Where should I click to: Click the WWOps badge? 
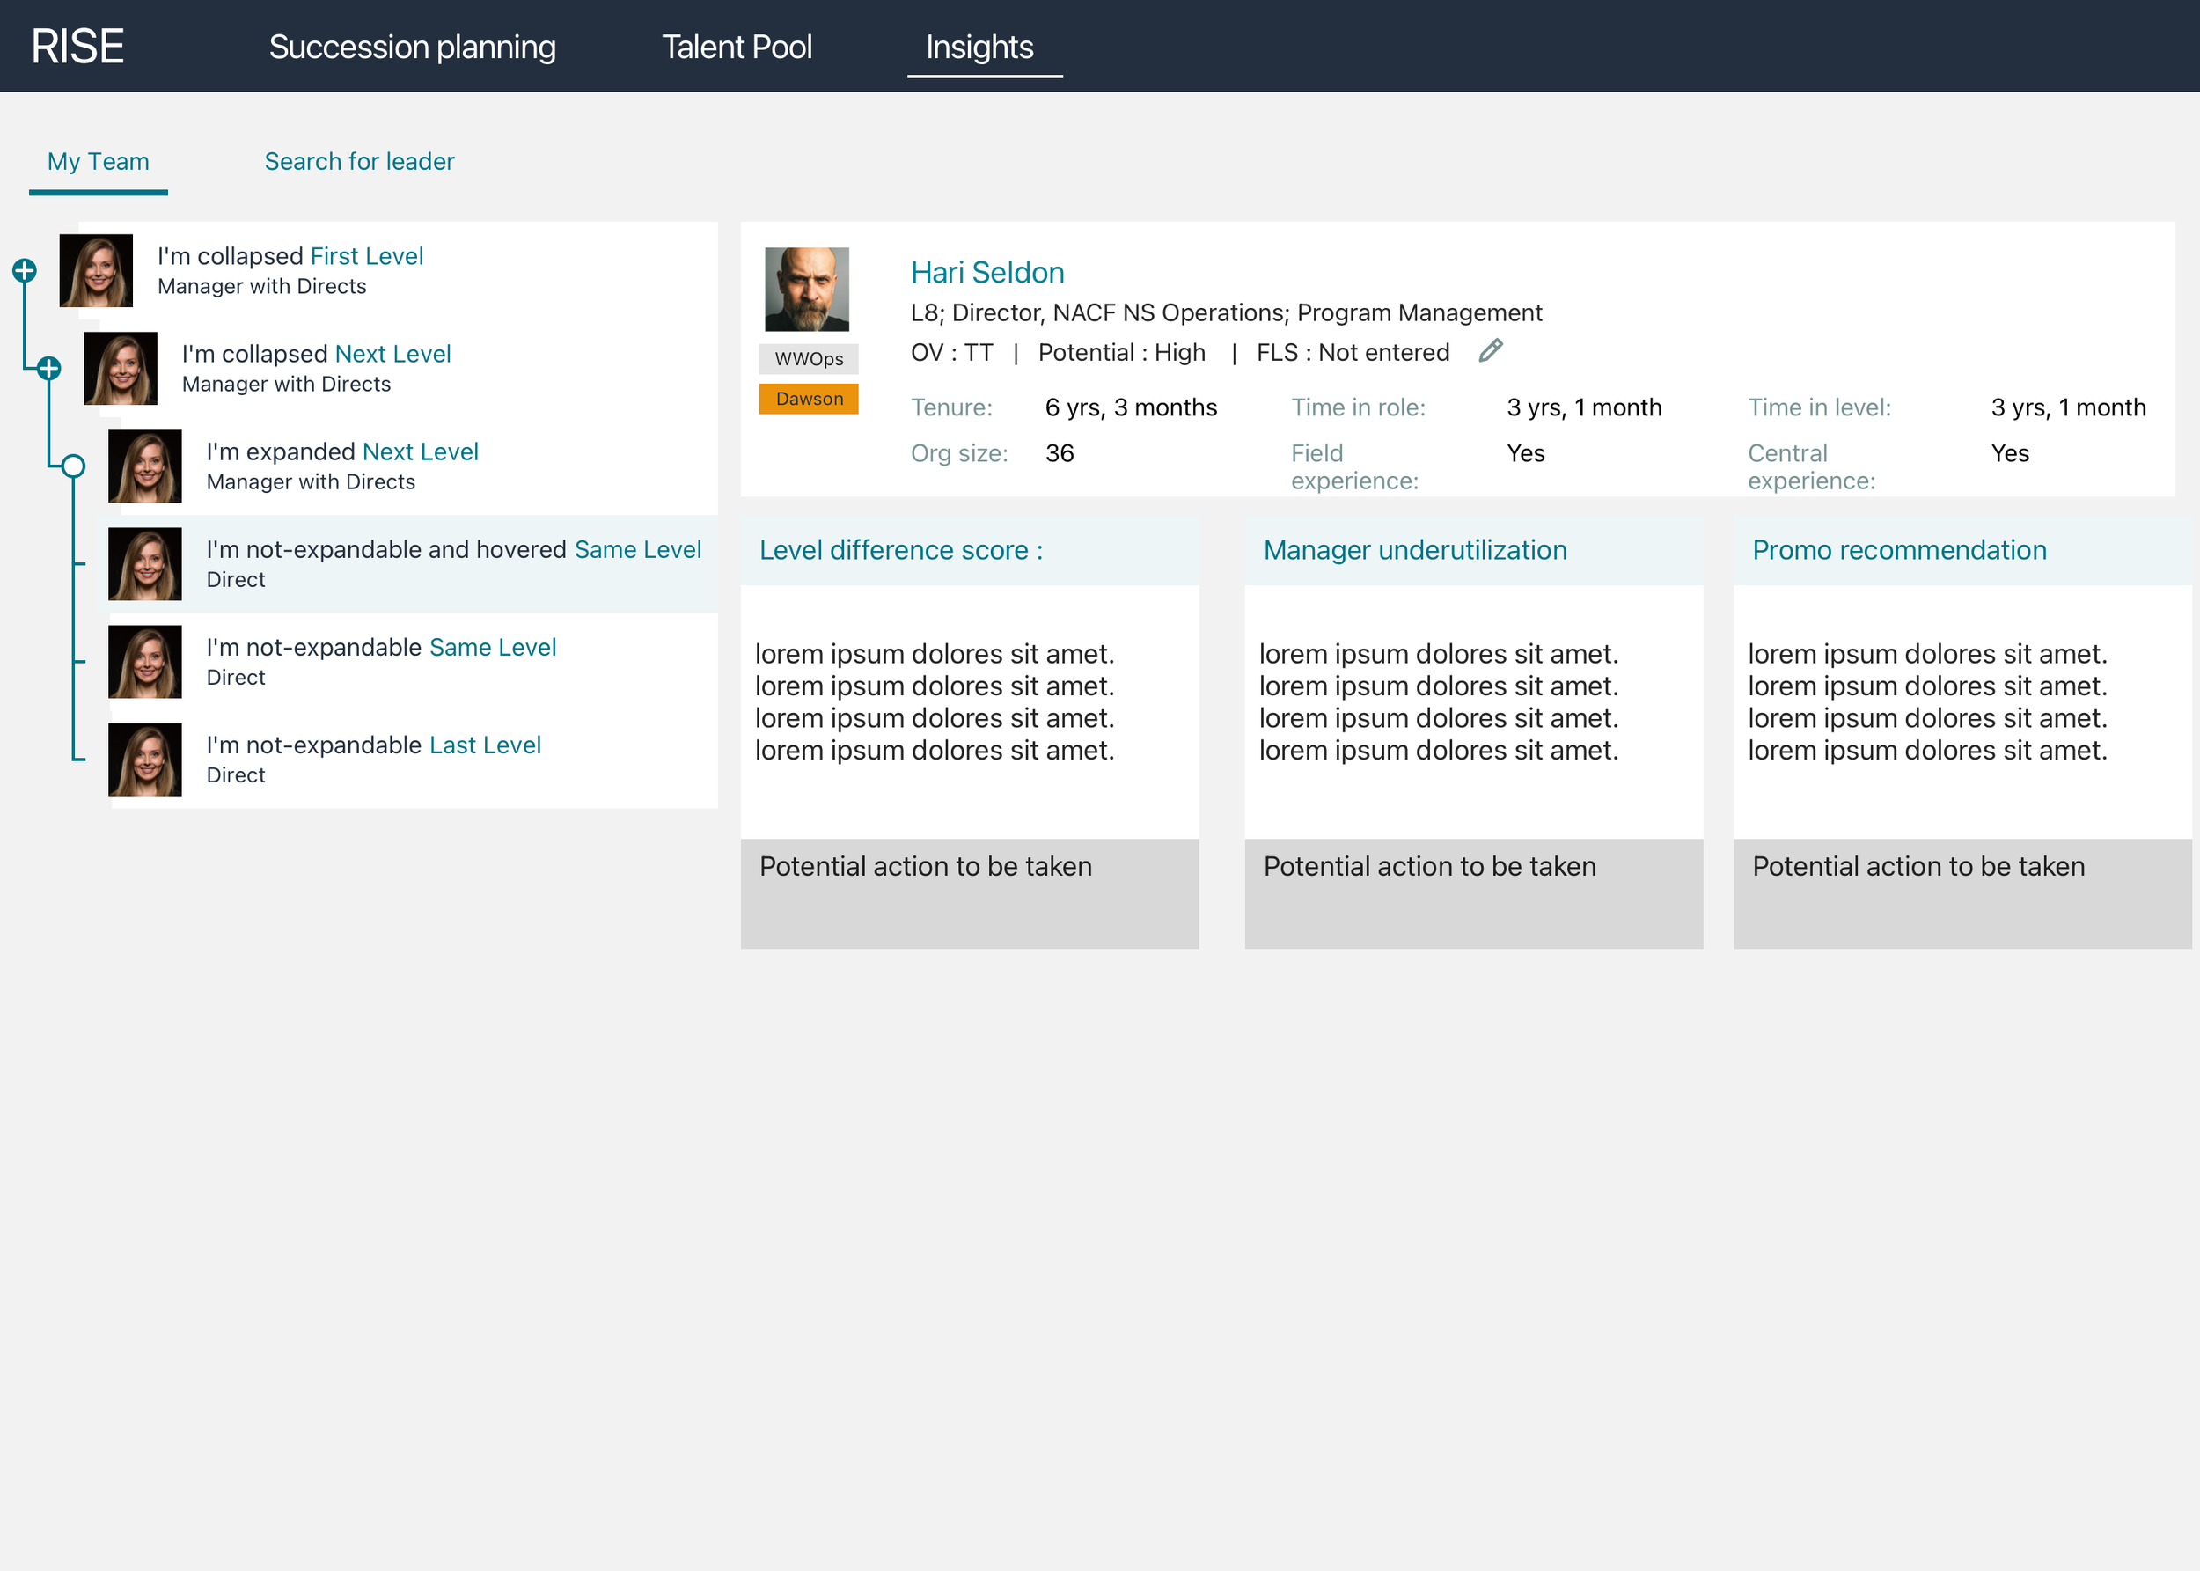click(809, 359)
